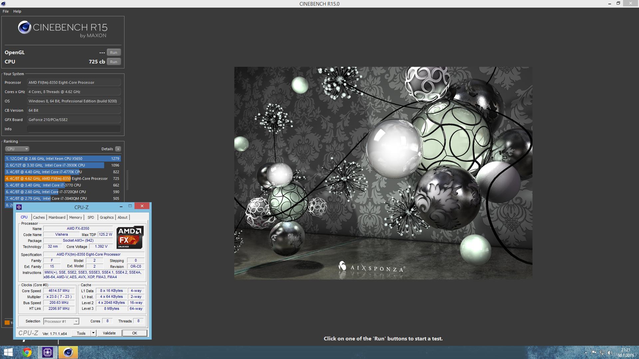Expand the Tools dropdown arrow in CPU-Z
The width and height of the screenshot is (639, 359).
click(x=93, y=333)
